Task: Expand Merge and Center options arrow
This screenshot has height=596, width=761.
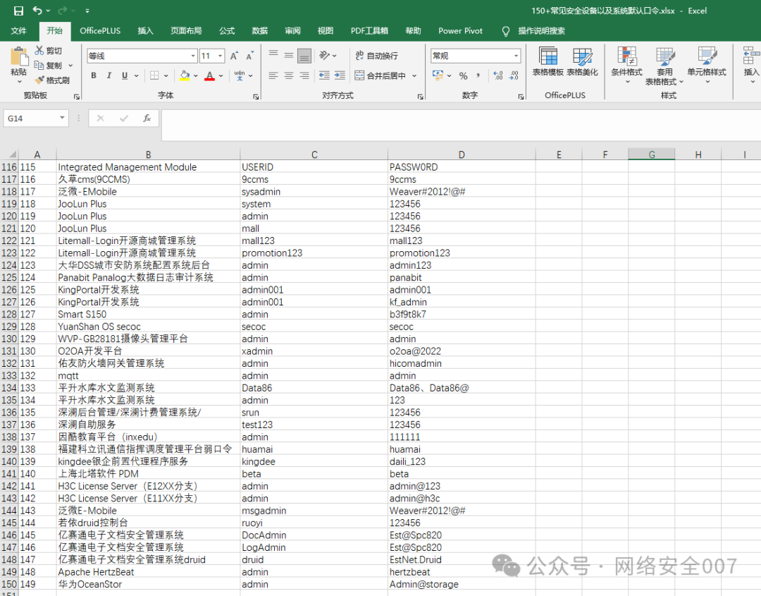Action: point(414,75)
